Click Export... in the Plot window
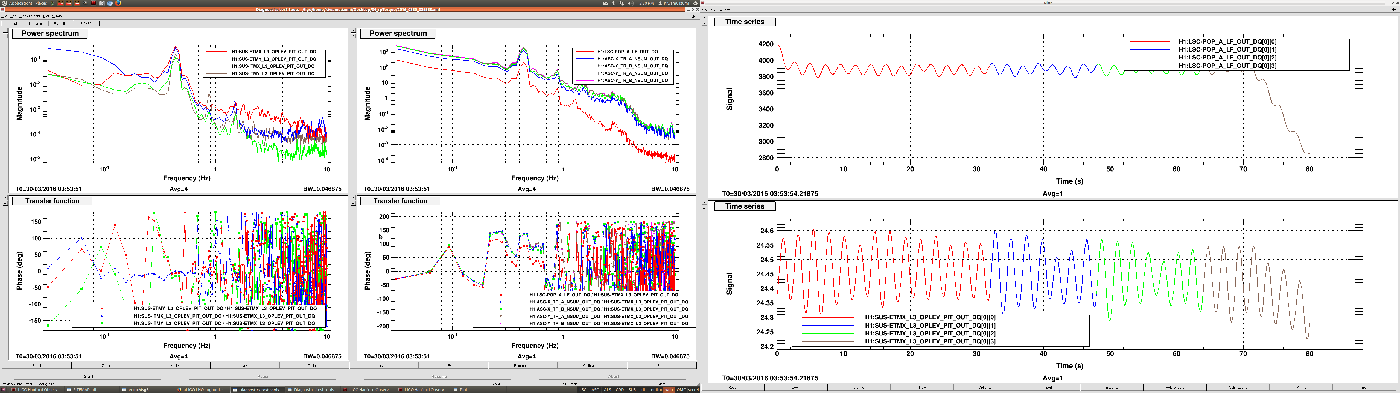1400x393 pixels. click(x=1112, y=387)
